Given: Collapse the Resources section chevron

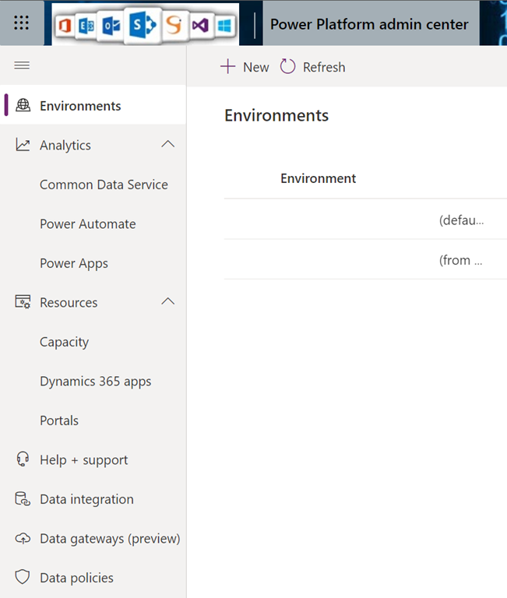Looking at the screenshot, I should click(167, 302).
